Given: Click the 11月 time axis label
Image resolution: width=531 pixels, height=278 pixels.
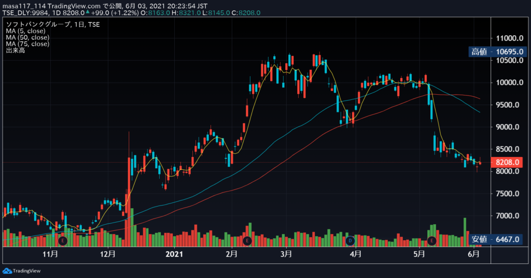Looking at the screenshot, I should click(x=50, y=254).
